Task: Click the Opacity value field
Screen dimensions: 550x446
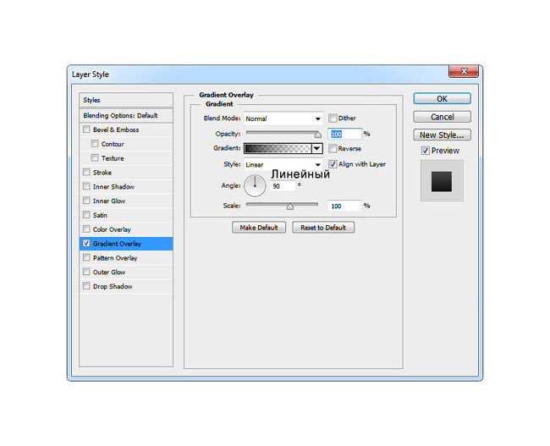Action: (344, 134)
